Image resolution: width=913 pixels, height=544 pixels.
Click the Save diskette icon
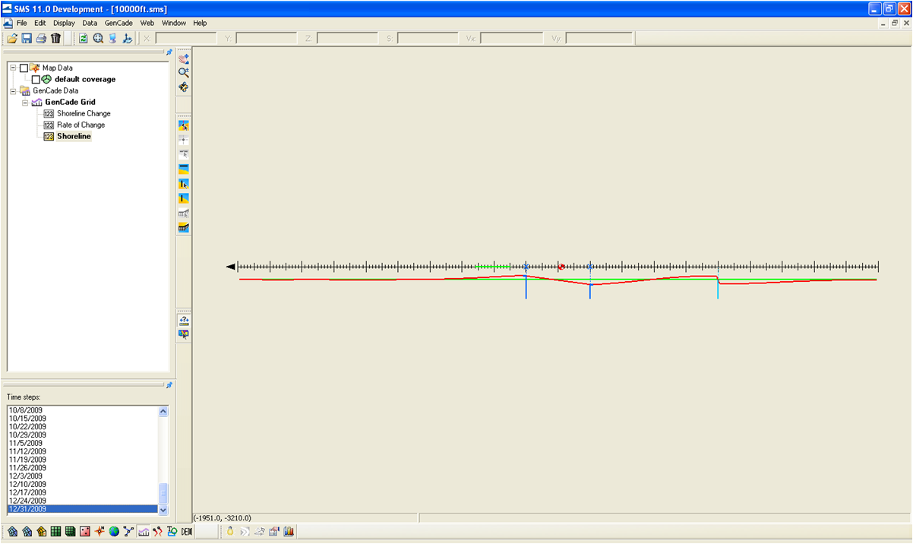pos(27,38)
